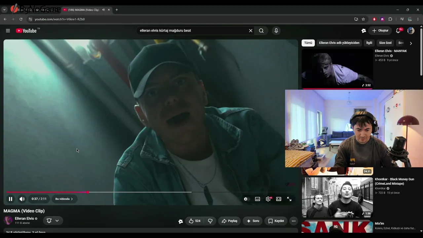Expand the 'Bu videoda' chapters chip
Screen dimensions: 423x238
point(64,199)
